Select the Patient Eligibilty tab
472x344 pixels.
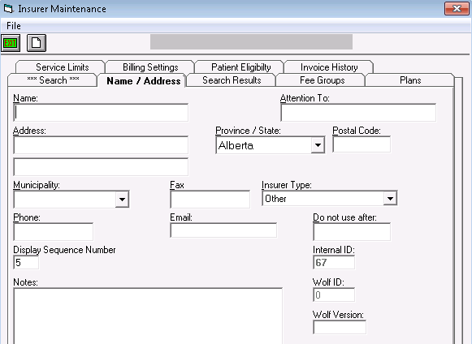[240, 67]
